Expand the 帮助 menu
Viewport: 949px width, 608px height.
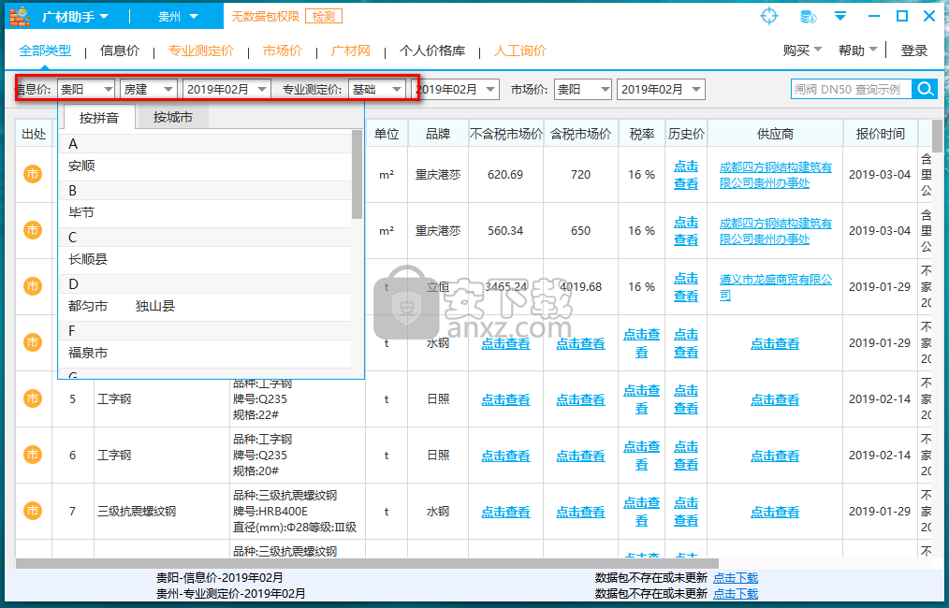[857, 51]
